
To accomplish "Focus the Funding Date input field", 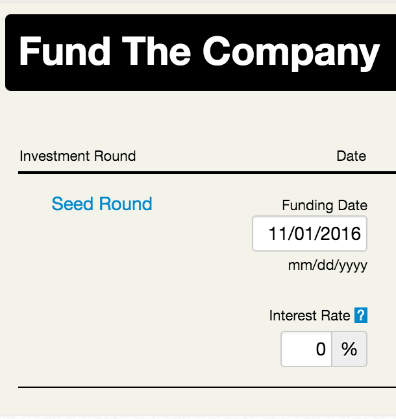I will tap(310, 233).
